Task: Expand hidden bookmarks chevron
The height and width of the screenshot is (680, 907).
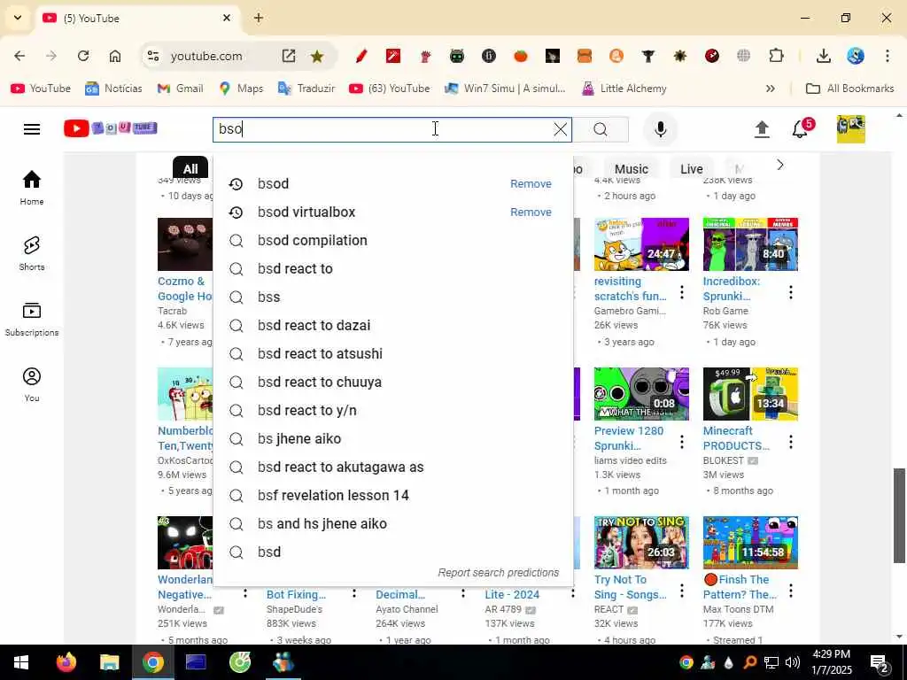Action: (x=770, y=89)
